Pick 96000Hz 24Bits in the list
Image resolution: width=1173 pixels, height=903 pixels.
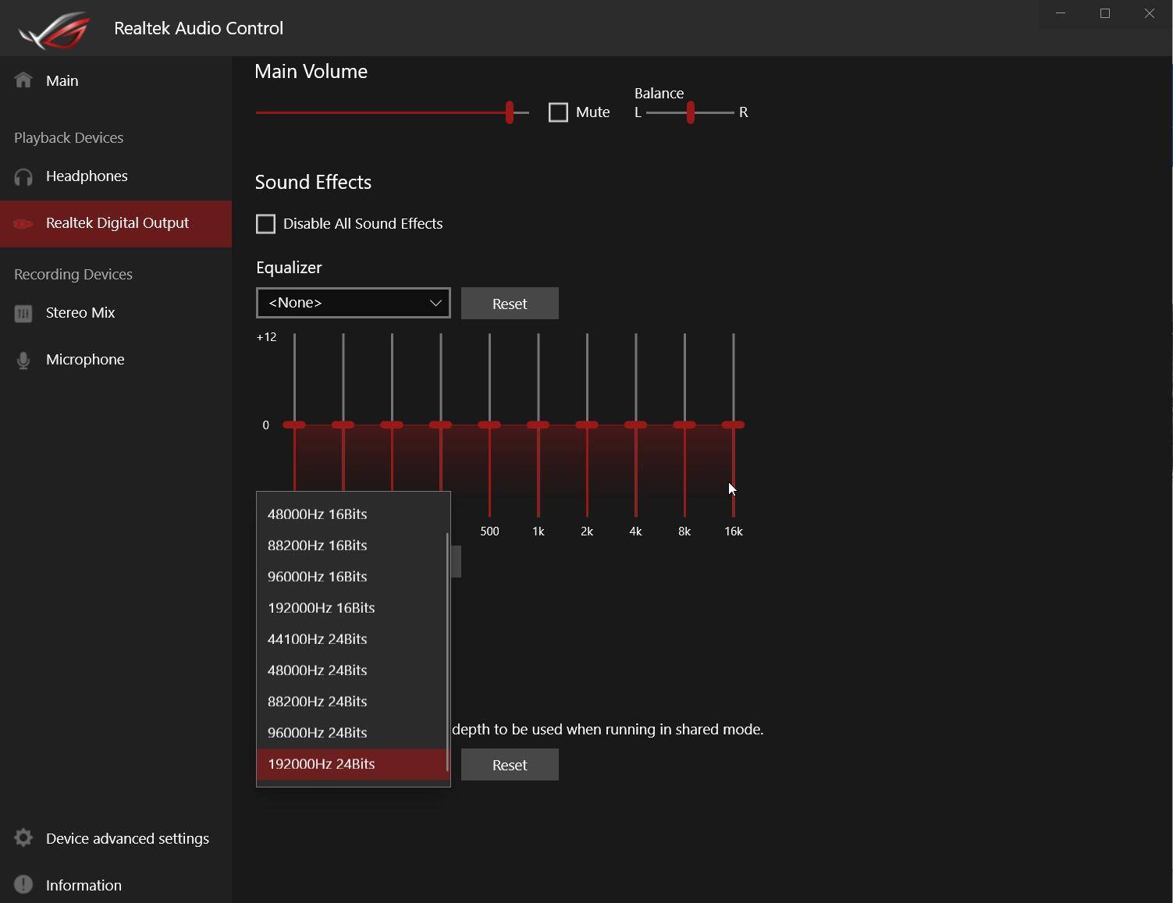click(318, 733)
